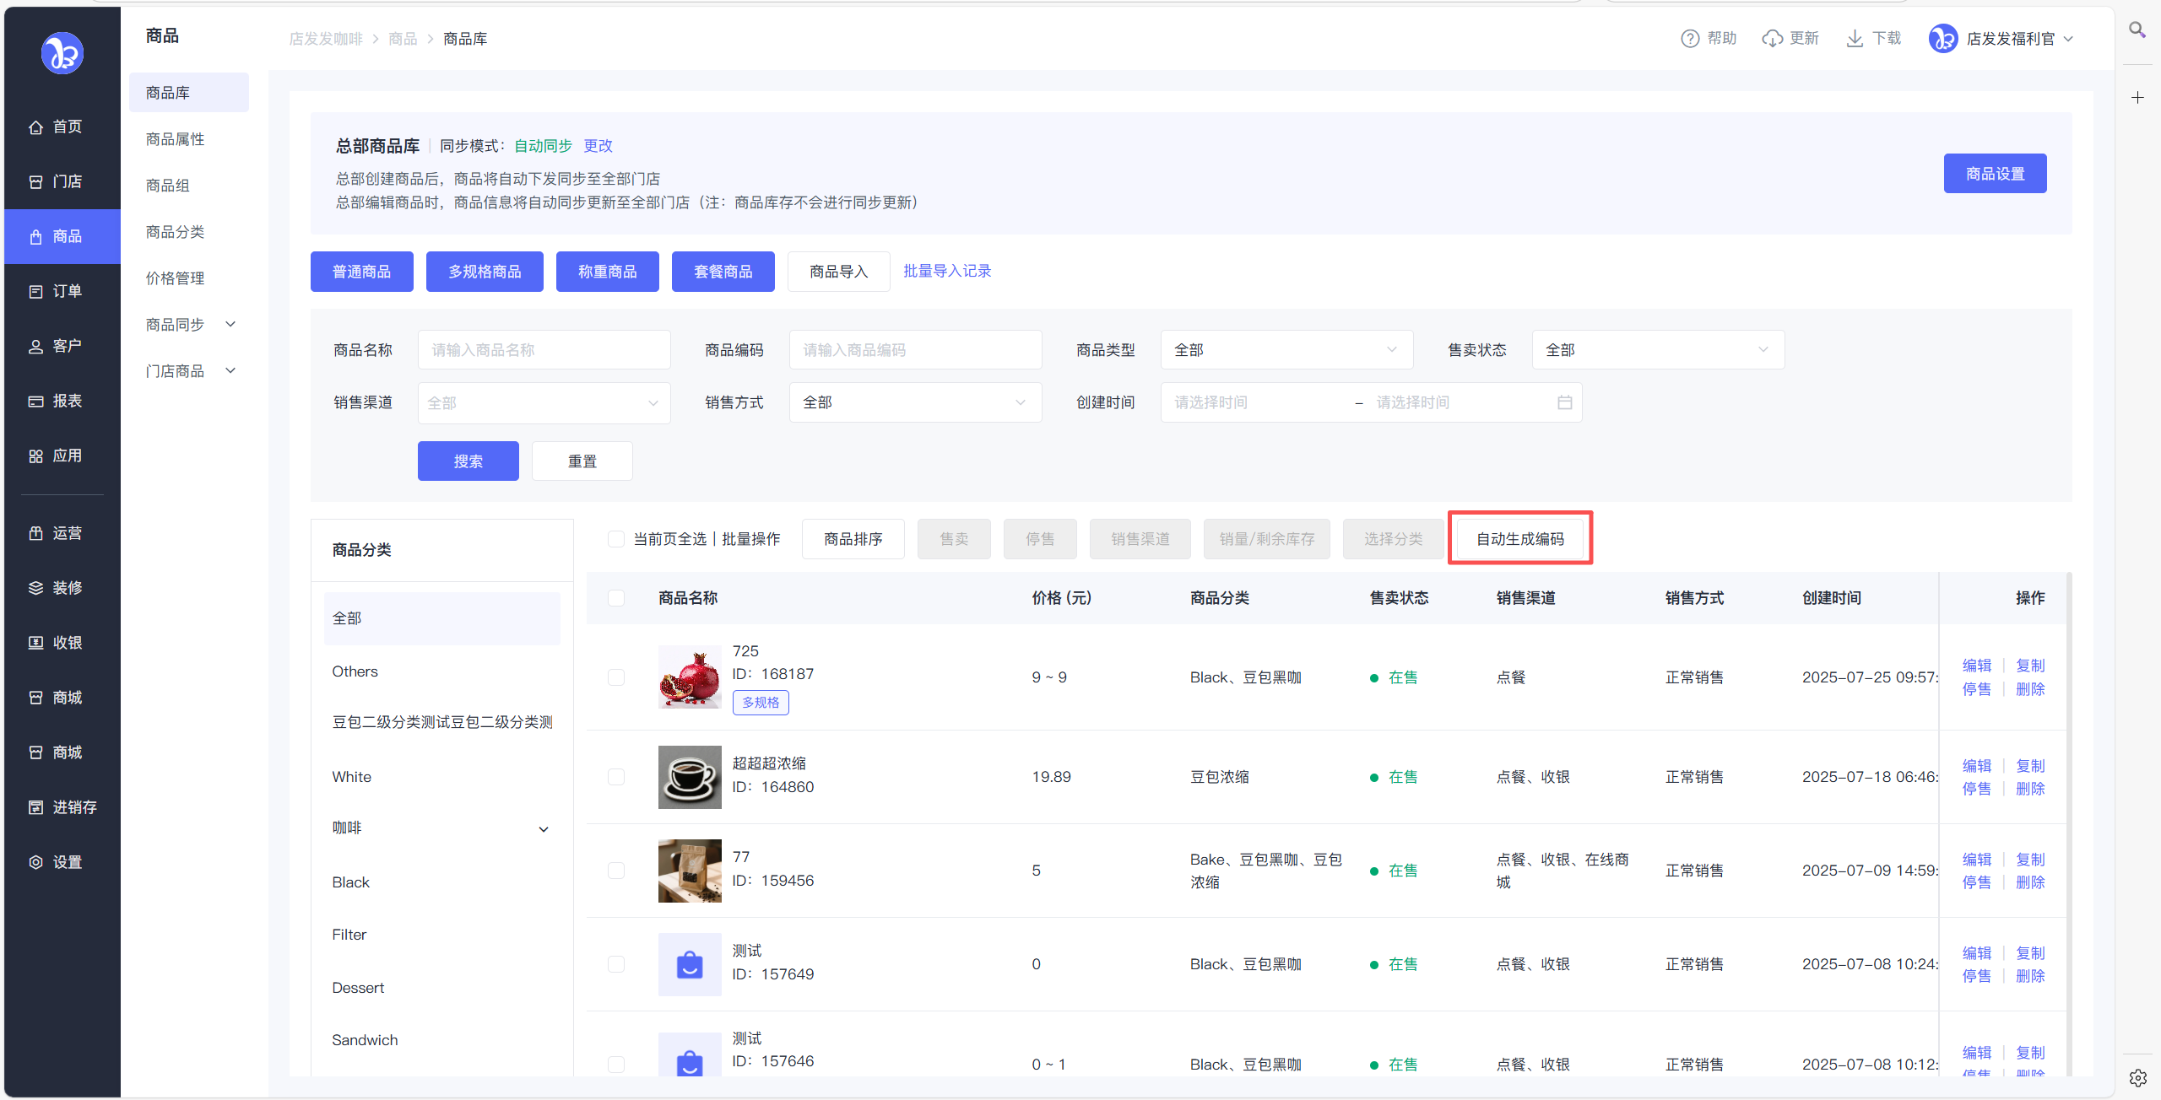Viewport: 2161px width, 1100px height.
Task: Open the 批量导入记录 link
Action: (x=947, y=271)
